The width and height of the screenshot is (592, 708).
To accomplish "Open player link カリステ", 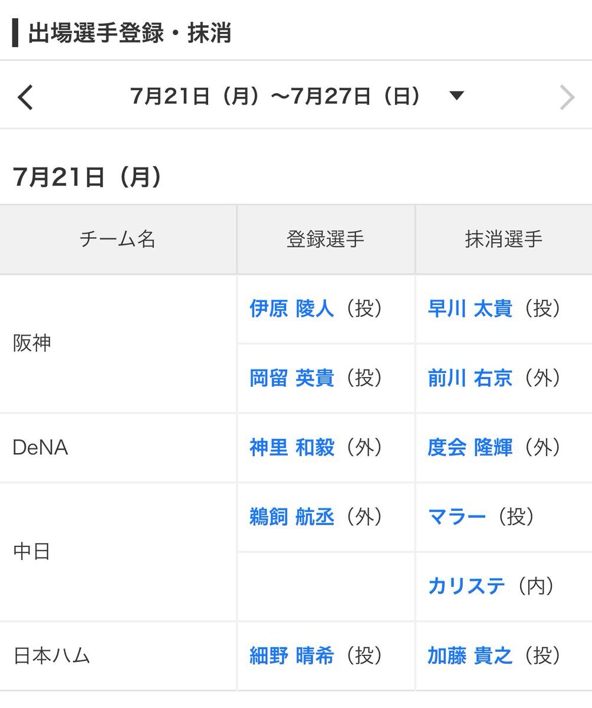I will [466, 586].
